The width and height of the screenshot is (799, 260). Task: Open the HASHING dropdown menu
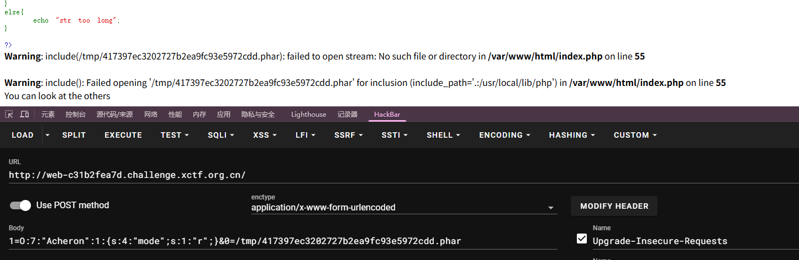pos(572,135)
